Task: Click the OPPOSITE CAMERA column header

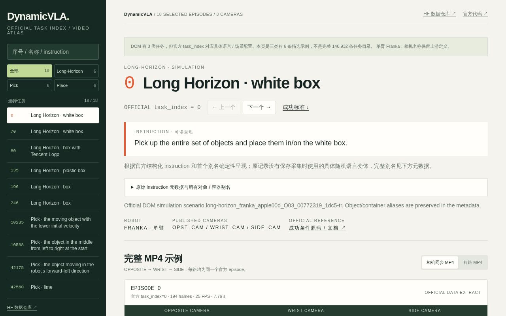Action: pyautogui.click(x=187, y=311)
